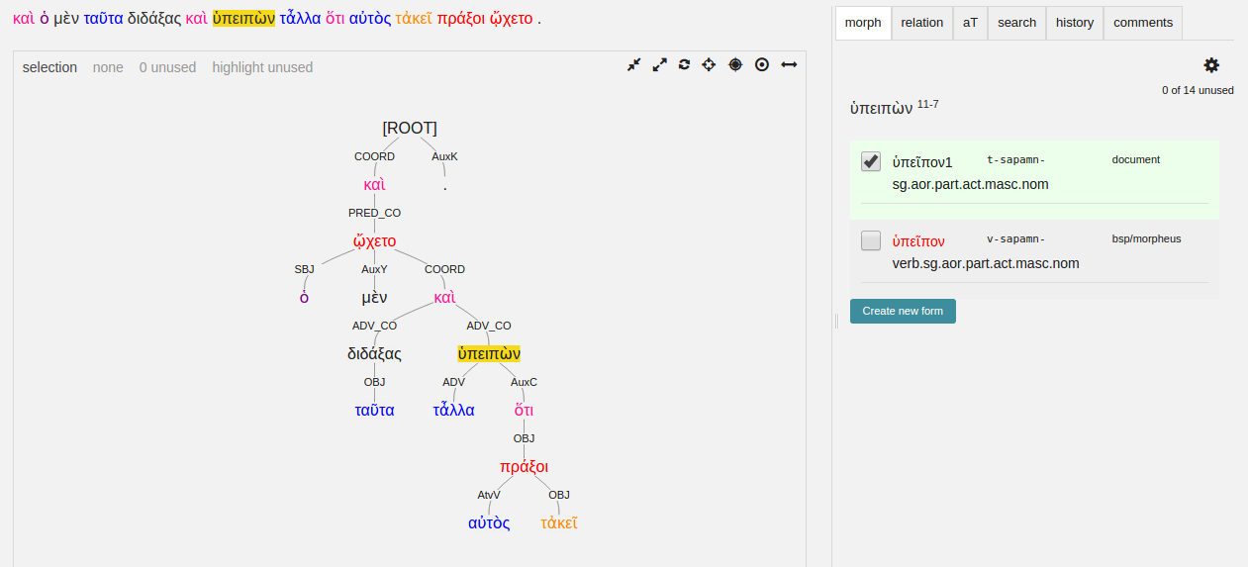Switch to the relation tab
Screen dimensions: 1248x567
pos(922,23)
